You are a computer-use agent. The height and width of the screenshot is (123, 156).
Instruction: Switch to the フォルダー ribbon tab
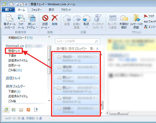pos(37,10)
